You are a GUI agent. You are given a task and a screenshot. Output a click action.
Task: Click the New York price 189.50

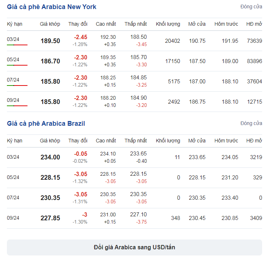tap(50, 41)
